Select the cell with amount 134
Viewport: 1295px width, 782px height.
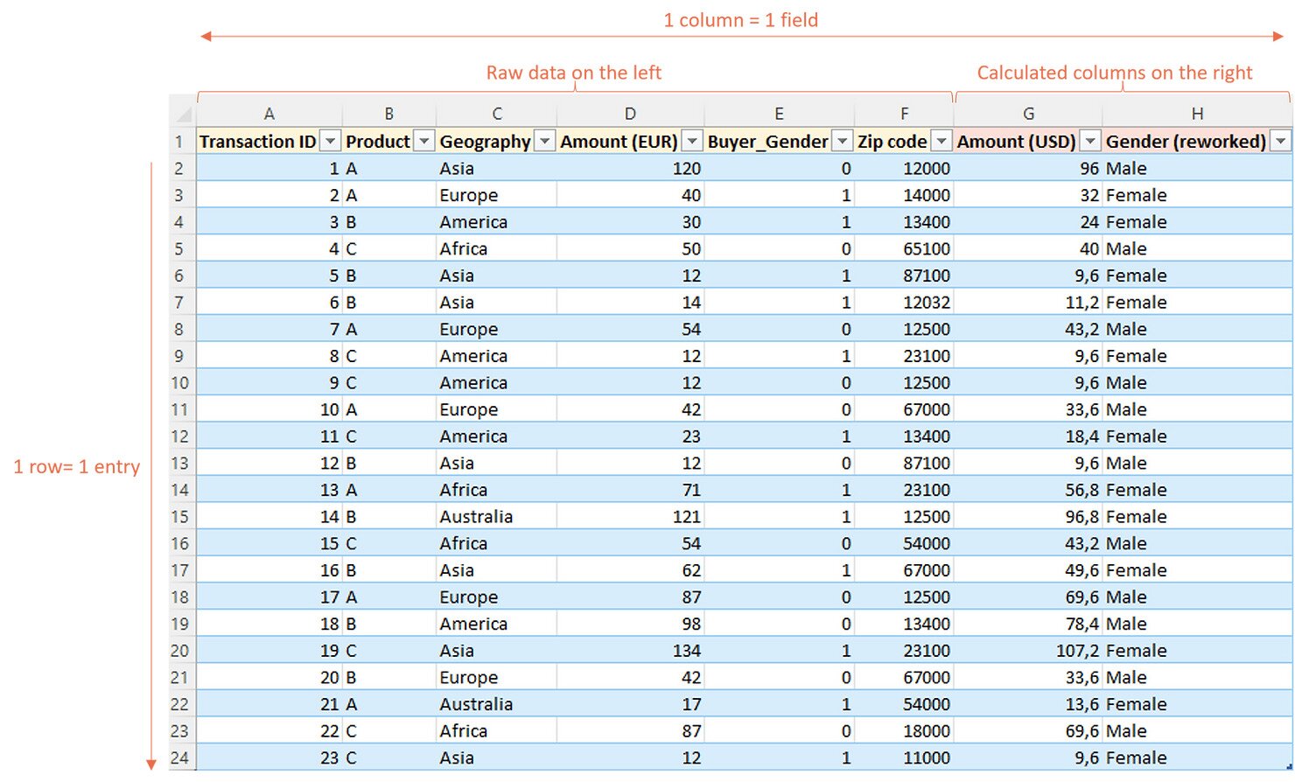tap(630, 651)
